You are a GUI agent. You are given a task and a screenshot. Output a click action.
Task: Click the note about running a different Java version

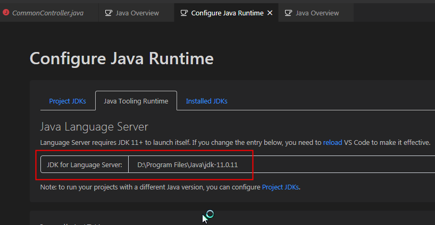149,187
